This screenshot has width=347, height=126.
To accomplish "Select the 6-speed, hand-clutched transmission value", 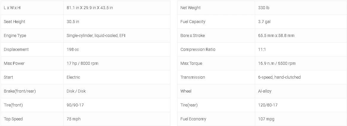I will (x=279, y=77).
